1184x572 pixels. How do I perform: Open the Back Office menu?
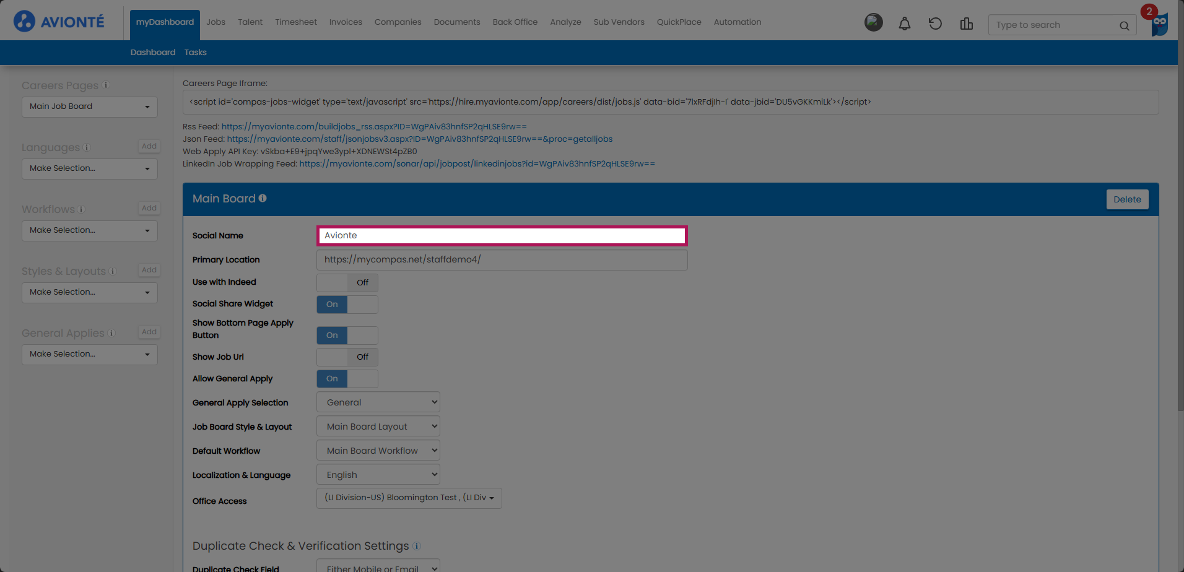(515, 22)
